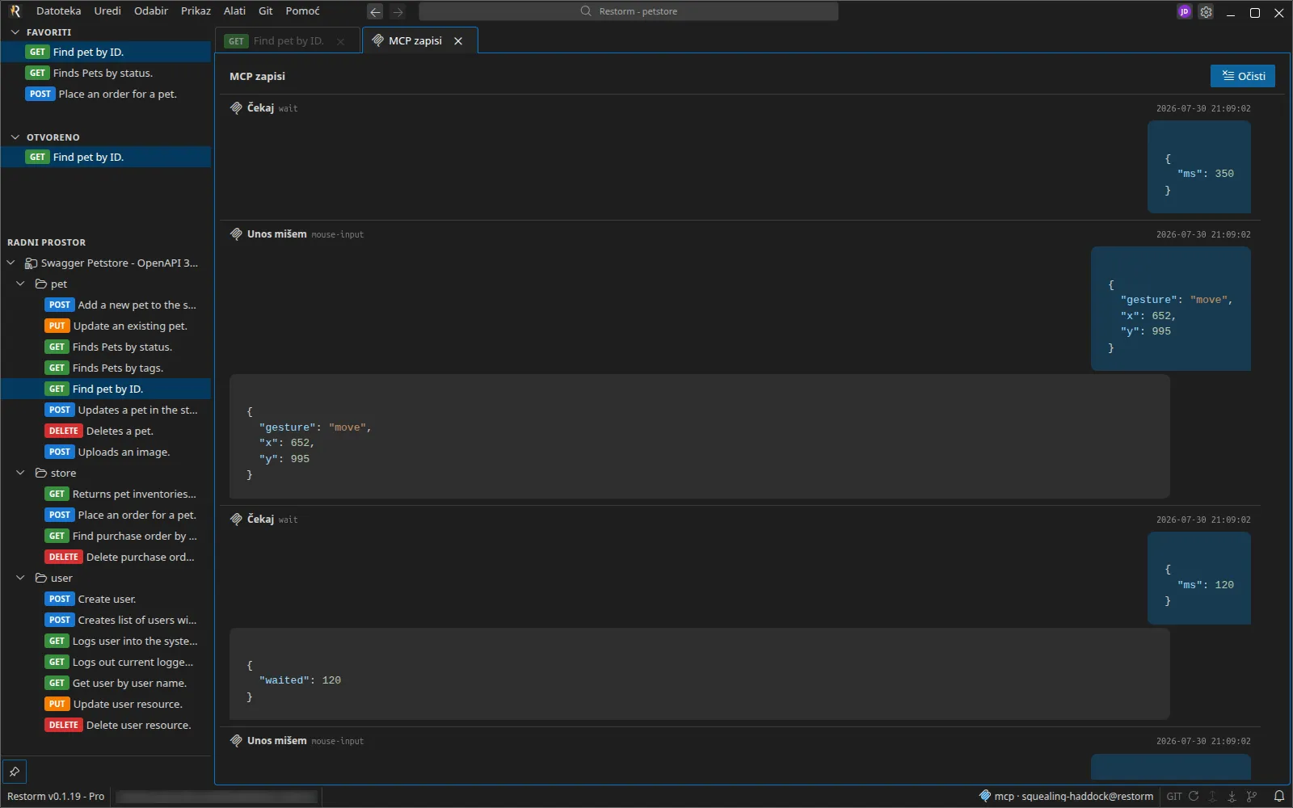Open the Alati menu
Viewport: 1293px width, 808px height.
[234, 11]
